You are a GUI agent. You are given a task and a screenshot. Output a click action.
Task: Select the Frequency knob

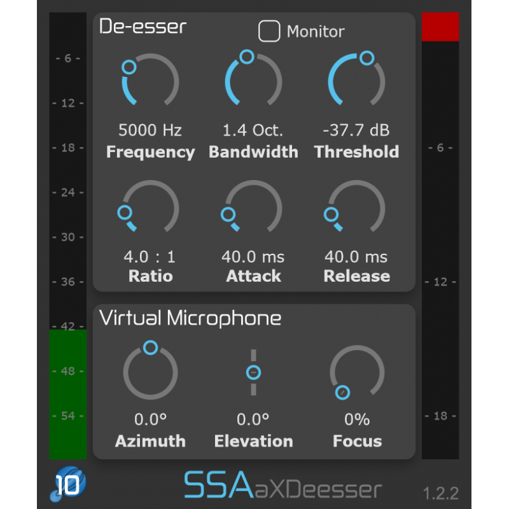[x=151, y=81]
